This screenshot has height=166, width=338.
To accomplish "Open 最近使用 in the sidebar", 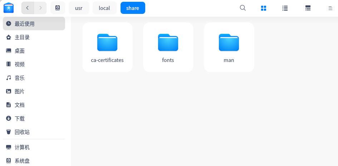I will 34,24.
